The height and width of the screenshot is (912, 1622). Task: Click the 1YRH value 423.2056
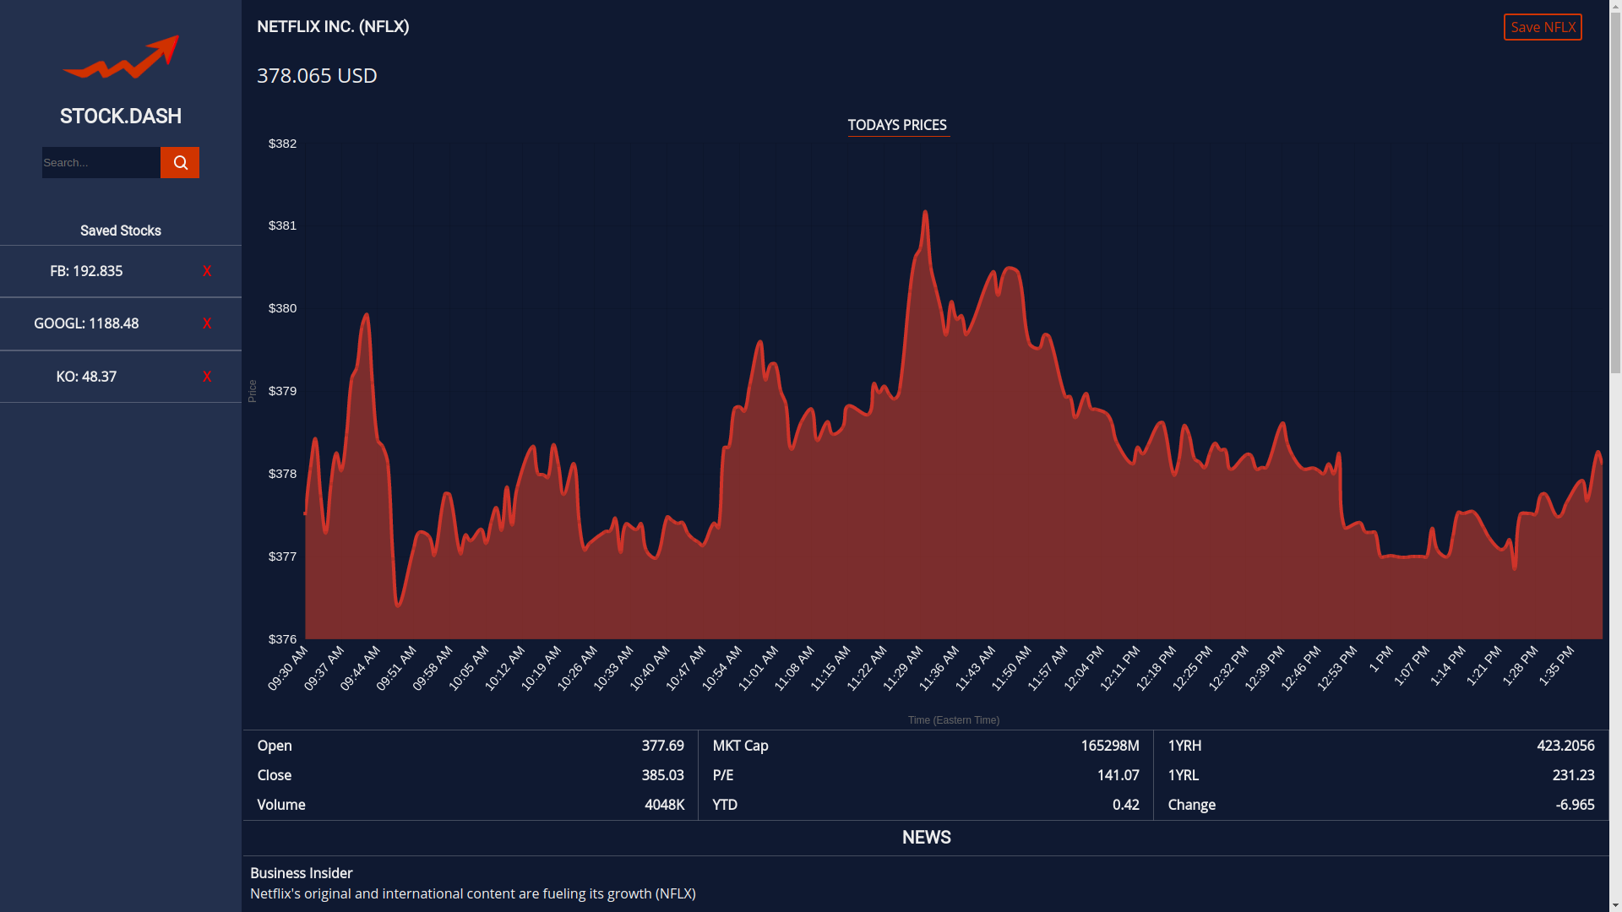(1565, 746)
